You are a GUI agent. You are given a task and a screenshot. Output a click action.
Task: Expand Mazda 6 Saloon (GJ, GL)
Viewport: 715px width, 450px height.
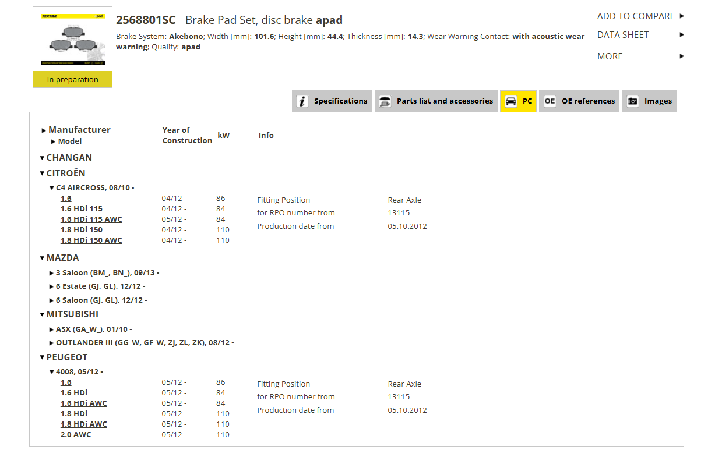98,300
